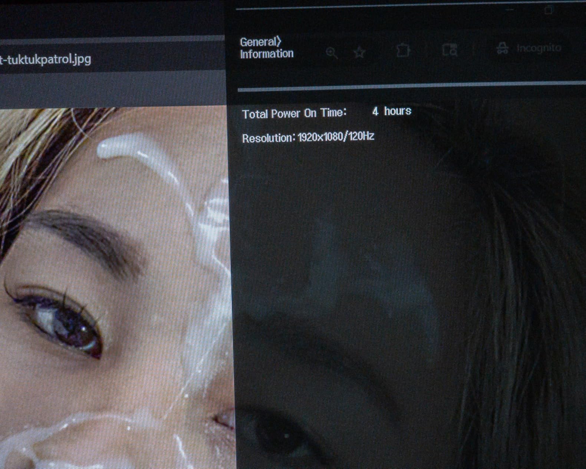Click the Incognito hat-and-glasses icon

click(x=503, y=49)
